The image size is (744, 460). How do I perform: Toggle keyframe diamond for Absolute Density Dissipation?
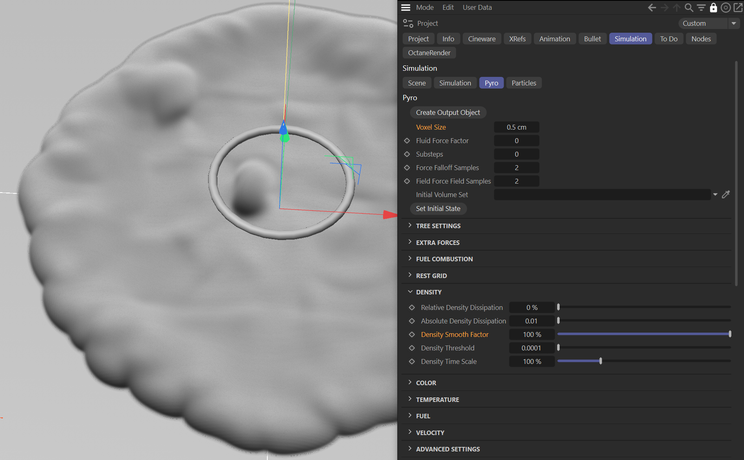click(x=412, y=321)
